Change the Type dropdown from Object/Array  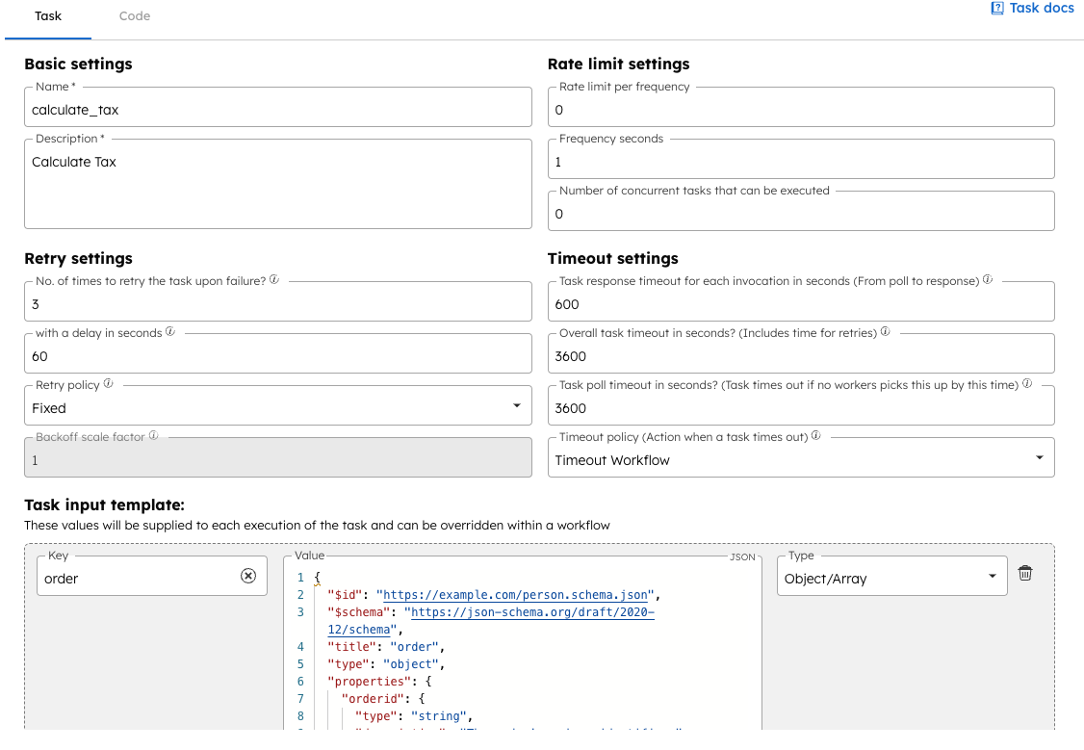point(992,575)
